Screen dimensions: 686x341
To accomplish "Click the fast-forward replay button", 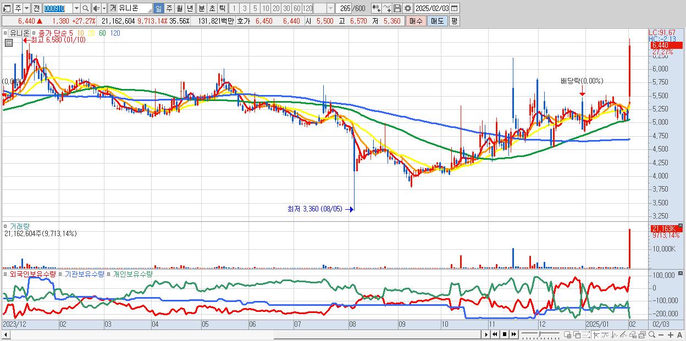I will click(x=513, y=334).
